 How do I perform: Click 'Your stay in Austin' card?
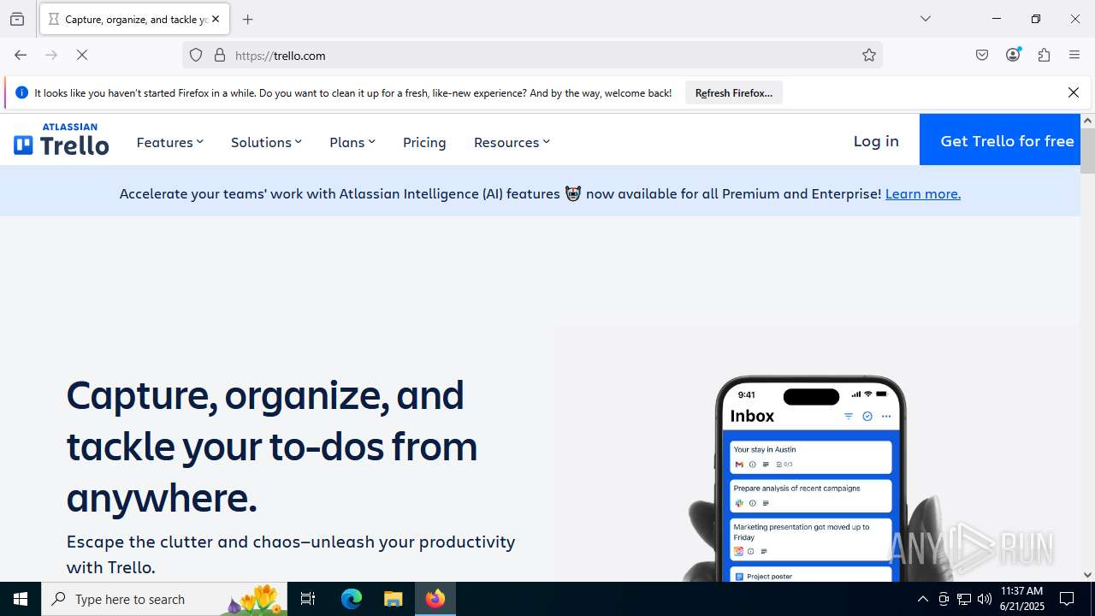point(811,457)
